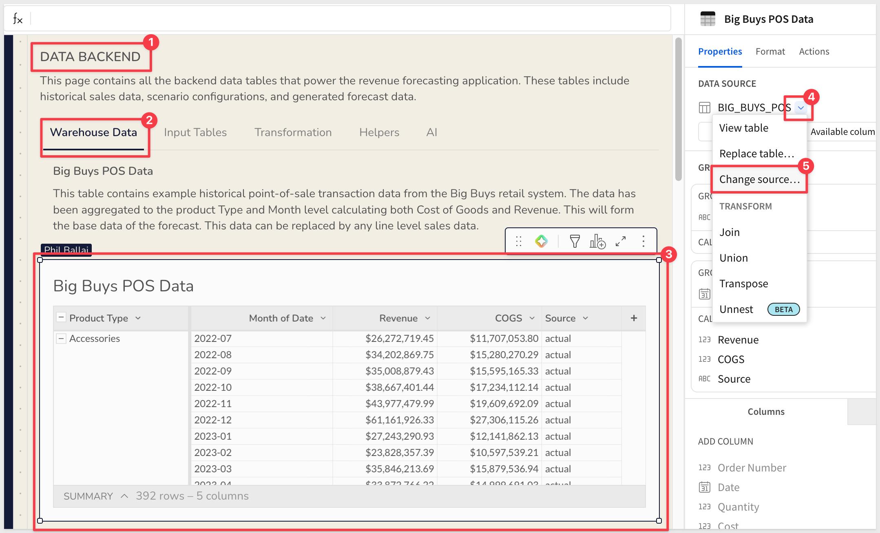Expand the SUMMARY bar chevron
The height and width of the screenshot is (533, 880).
click(124, 496)
